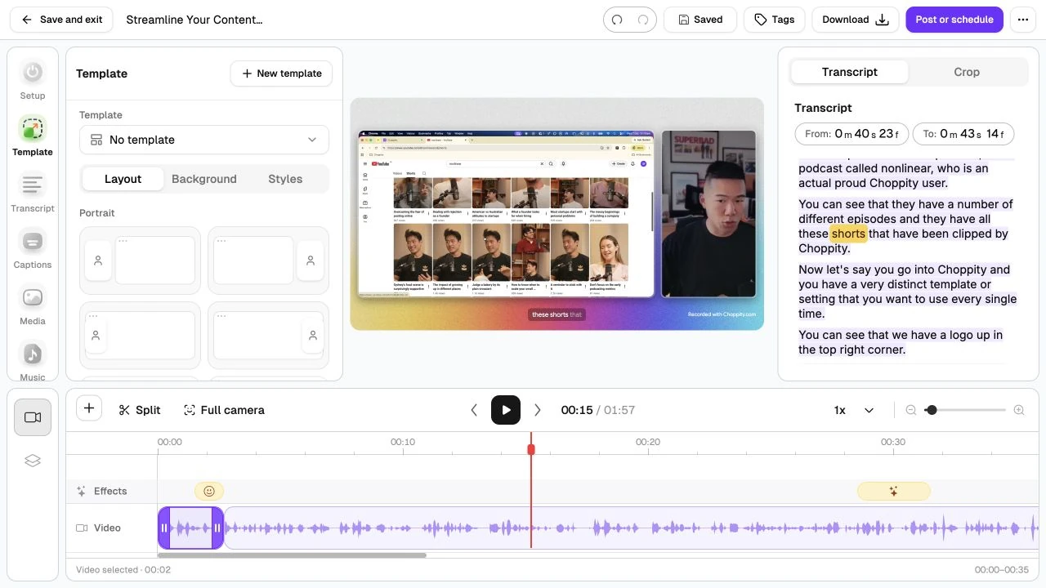Click the highlighted word "shorts" in the transcript

pos(848,234)
